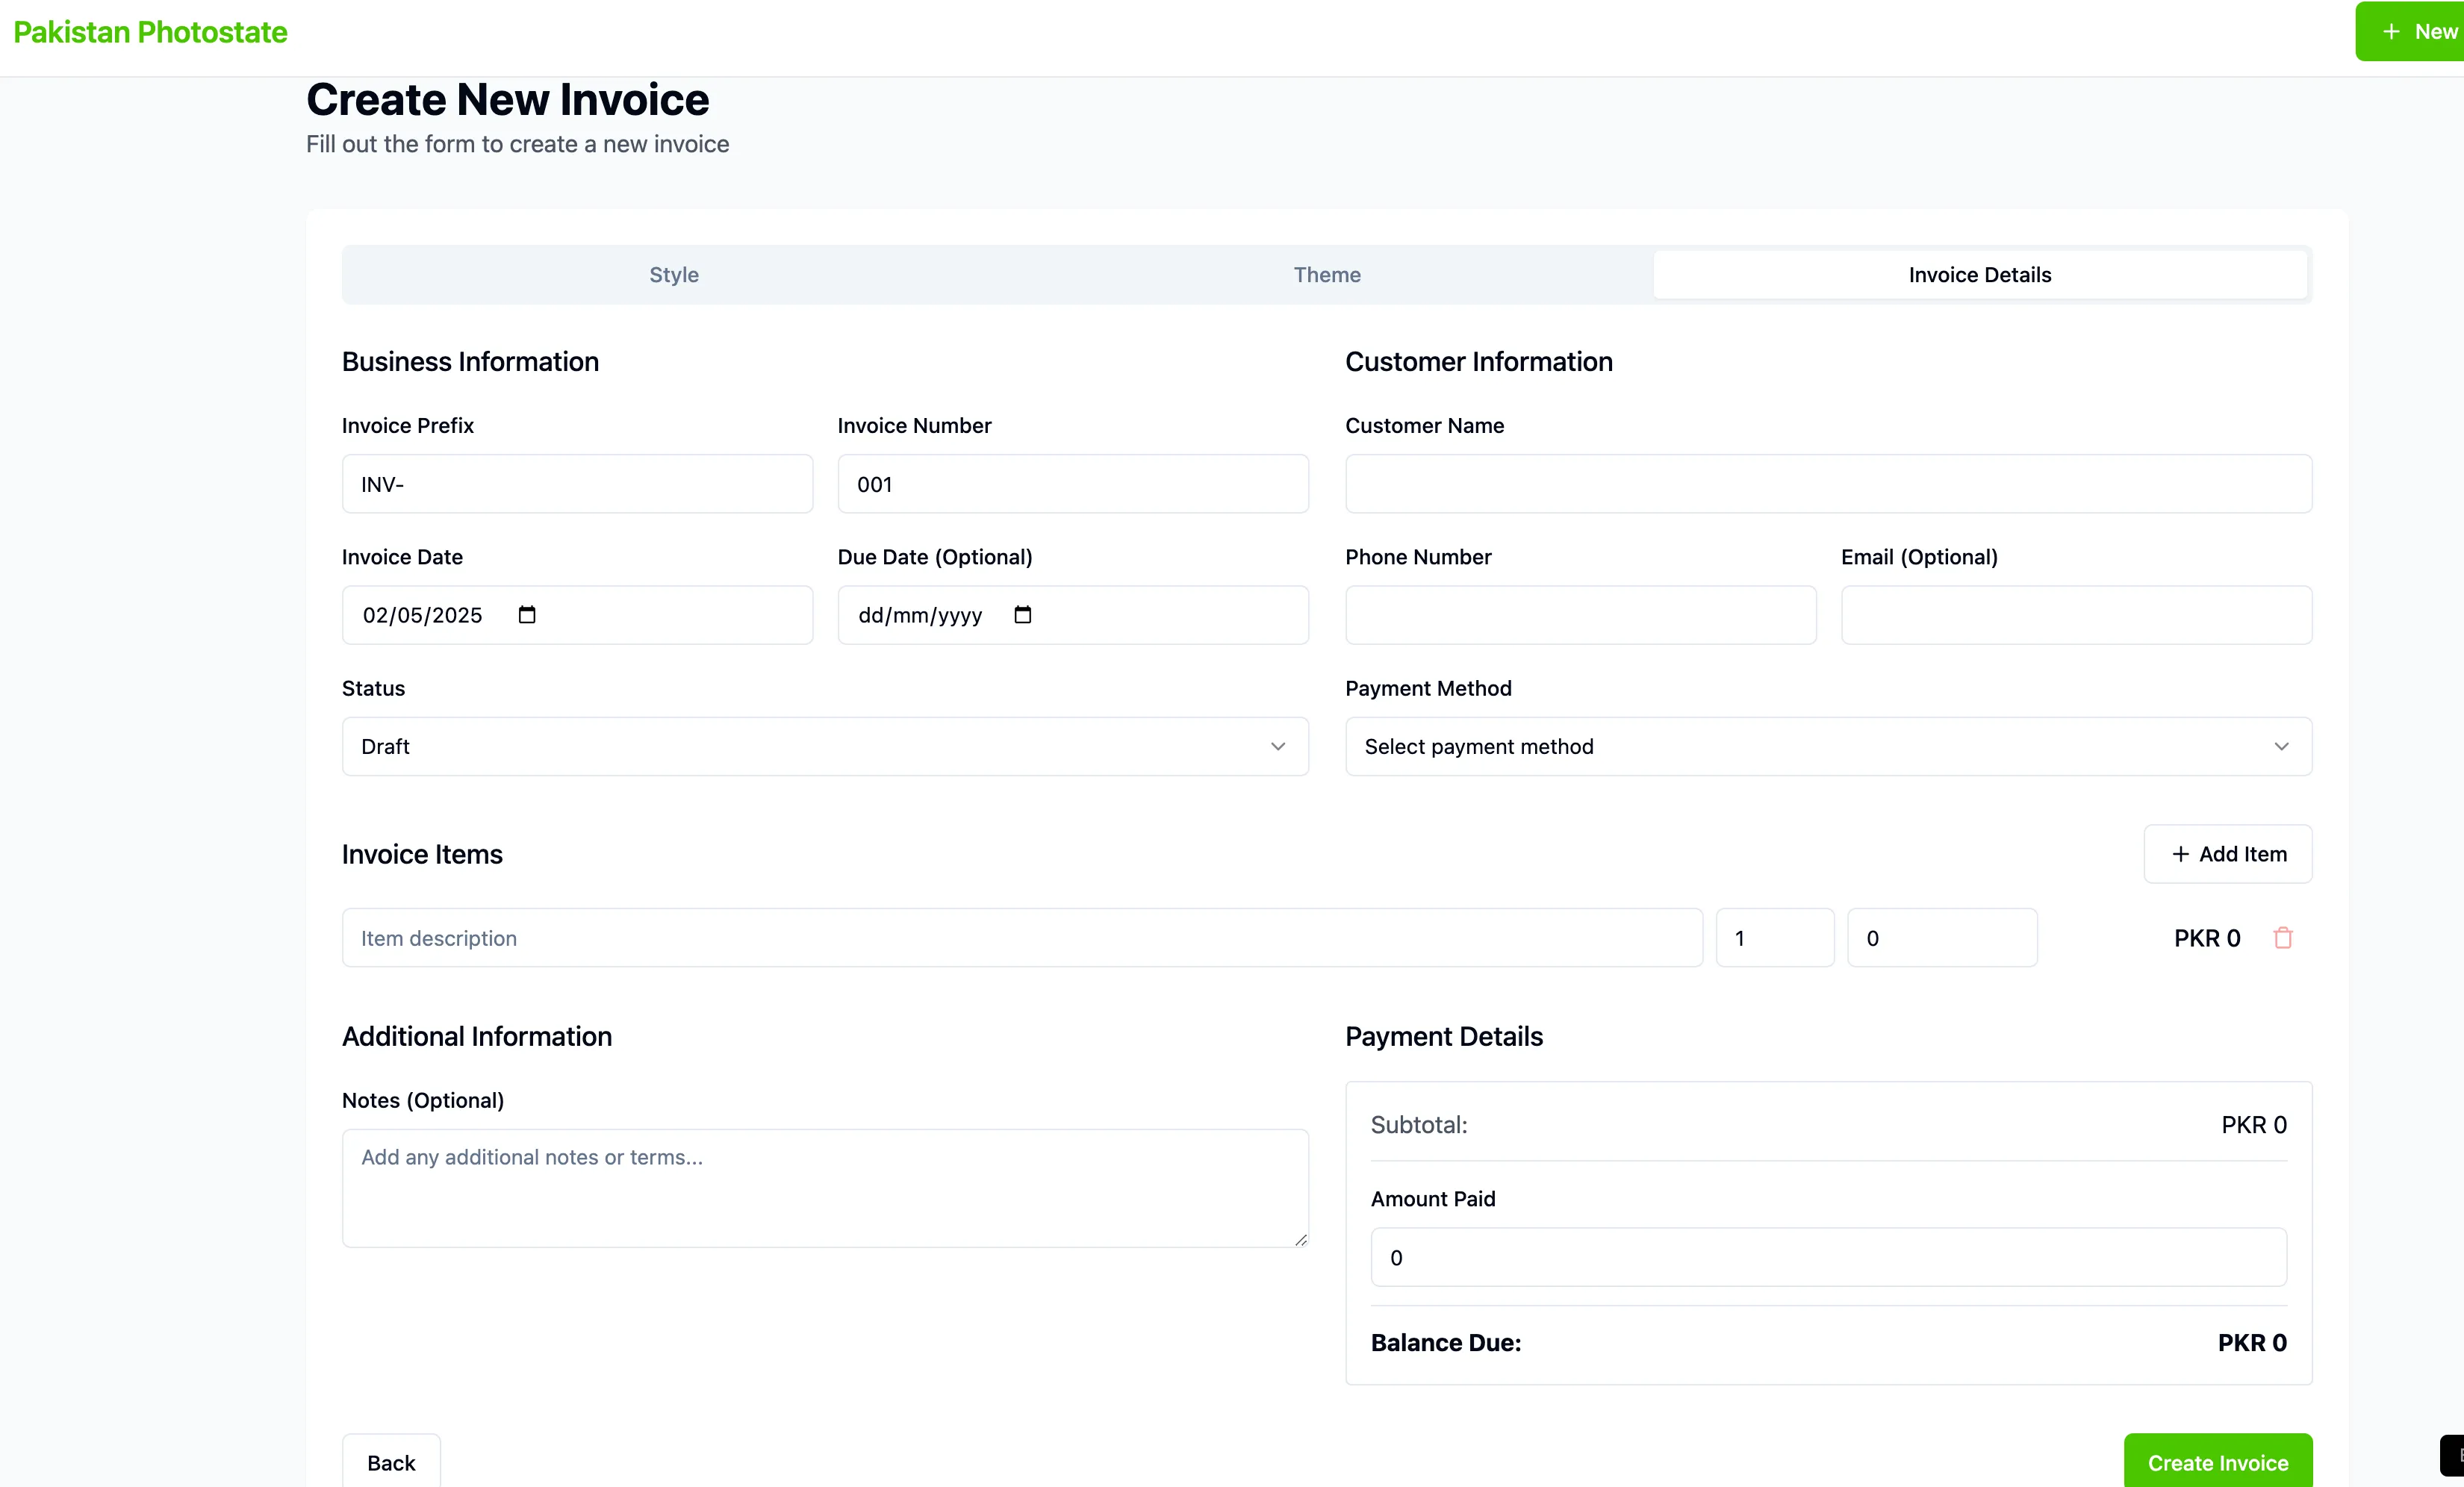Click the Customer Name input
Viewport: 2464px width, 1487px height.
click(x=1828, y=484)
